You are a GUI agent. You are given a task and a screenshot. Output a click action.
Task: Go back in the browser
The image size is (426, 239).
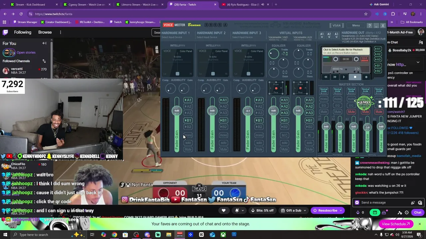pyautogui.click(x=5, y=14)
